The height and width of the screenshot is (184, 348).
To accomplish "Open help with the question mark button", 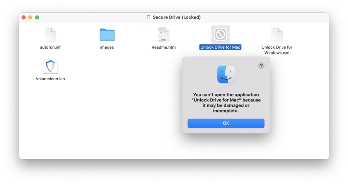I will pos(261,66).
